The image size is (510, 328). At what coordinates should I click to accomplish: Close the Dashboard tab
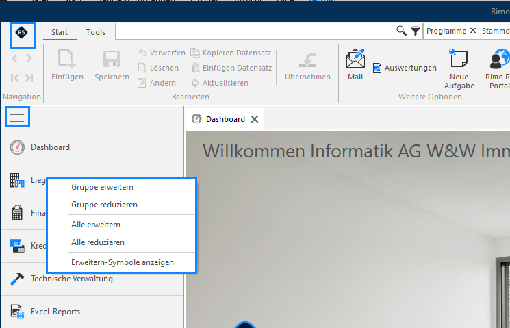(x=255, y=119)
